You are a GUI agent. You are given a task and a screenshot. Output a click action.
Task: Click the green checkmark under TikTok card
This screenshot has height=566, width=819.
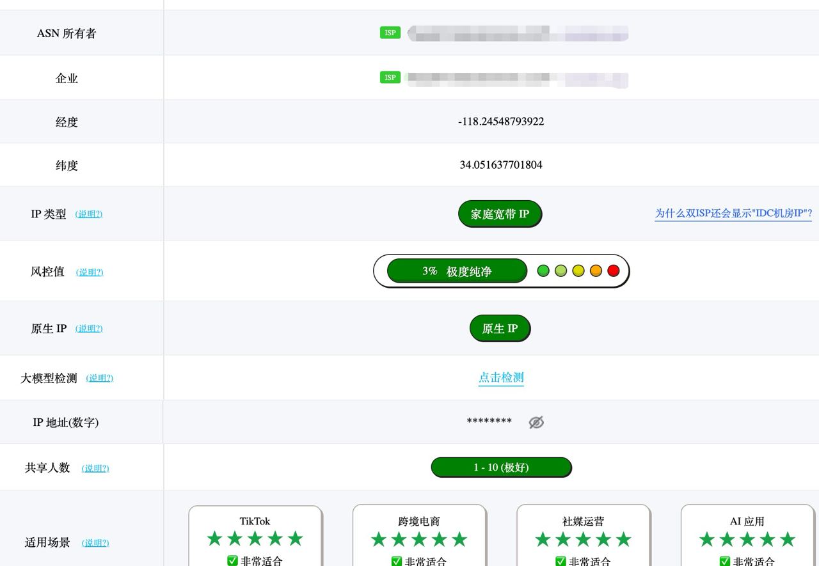pyautogui.click(x=232, y=561)
